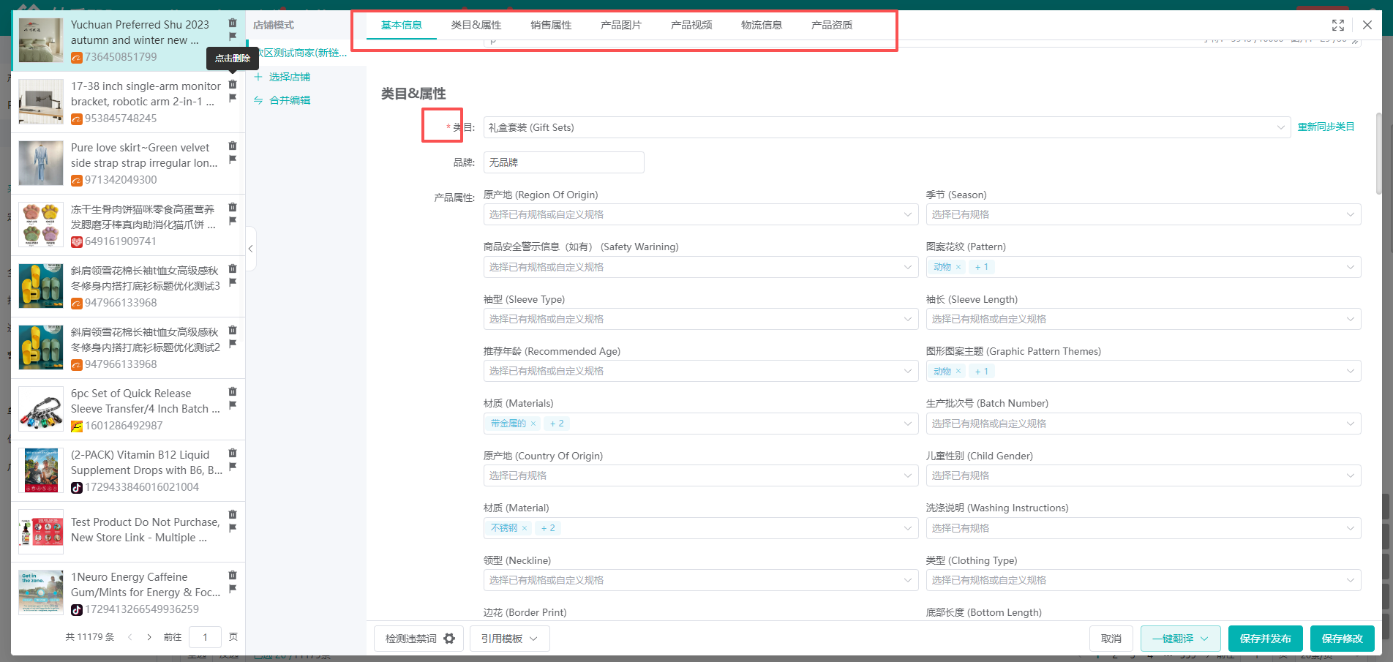This screenshot has height=662, width=1393.
Task: Remove the 不锈钢 tag from Material
Action: coord(525,528)
